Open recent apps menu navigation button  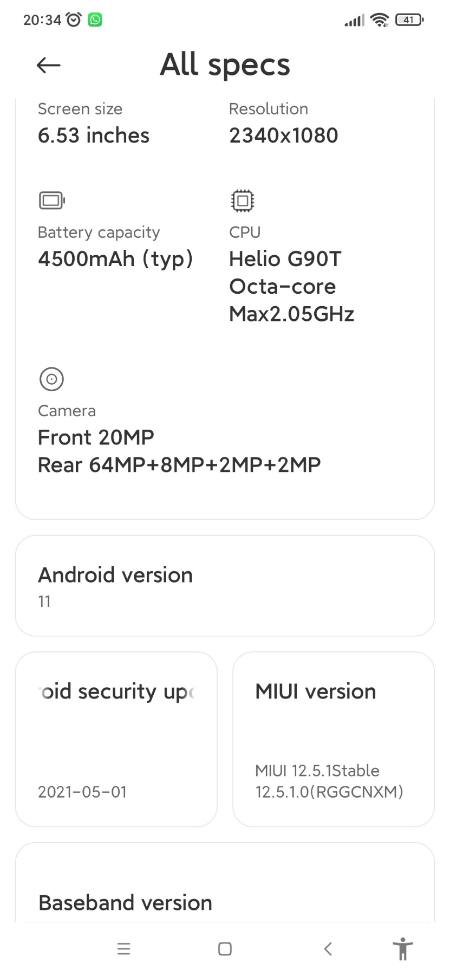point(123,948)
